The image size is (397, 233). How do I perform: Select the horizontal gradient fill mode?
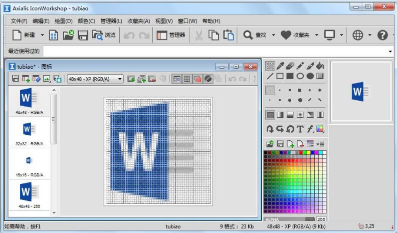click(280, 115)
